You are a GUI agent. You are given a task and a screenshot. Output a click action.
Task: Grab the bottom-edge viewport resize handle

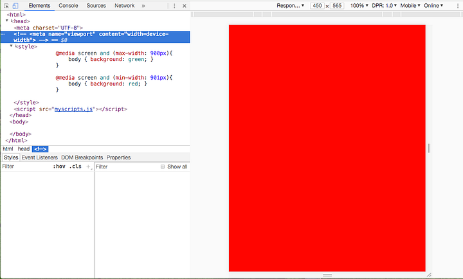327,275
